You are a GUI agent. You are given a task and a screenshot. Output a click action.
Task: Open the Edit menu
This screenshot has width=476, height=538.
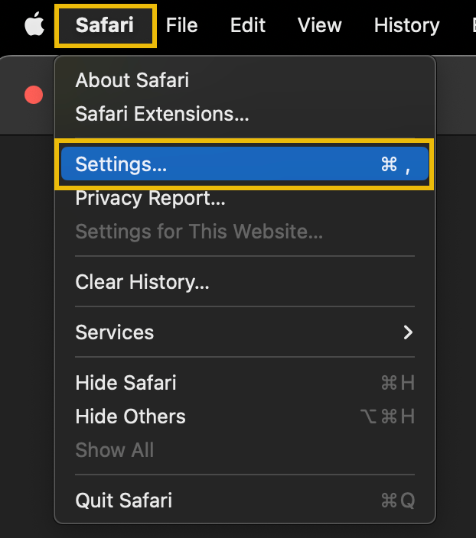247,25
